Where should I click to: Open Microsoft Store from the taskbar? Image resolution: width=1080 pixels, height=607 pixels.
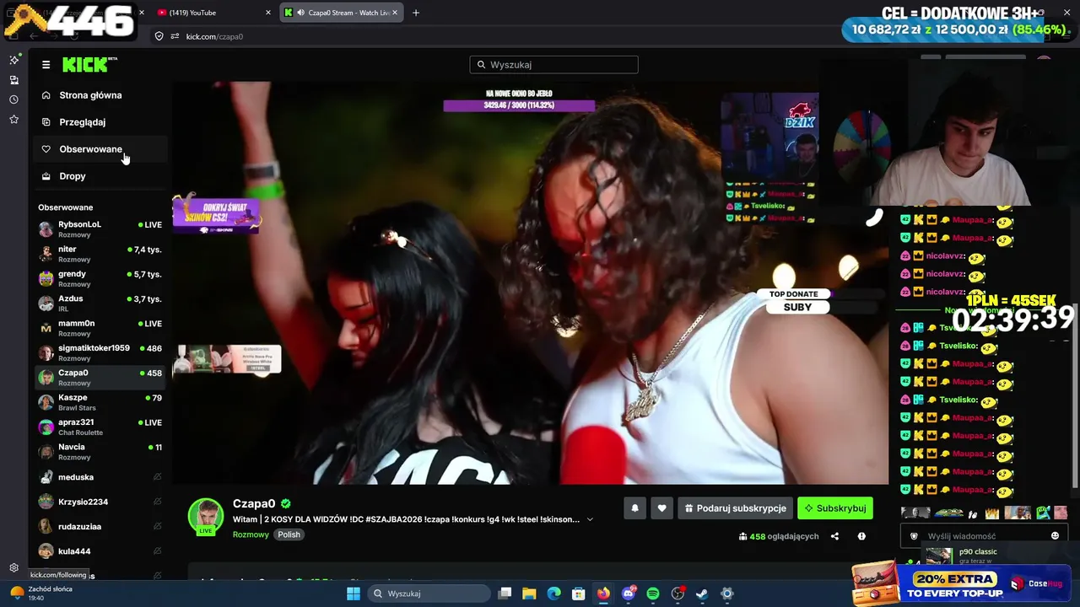point(579,594)
